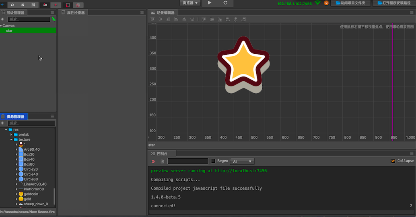Switch to the scene editor tab
The height and width of the screenshot is (217, 416).
click(163, 12)
